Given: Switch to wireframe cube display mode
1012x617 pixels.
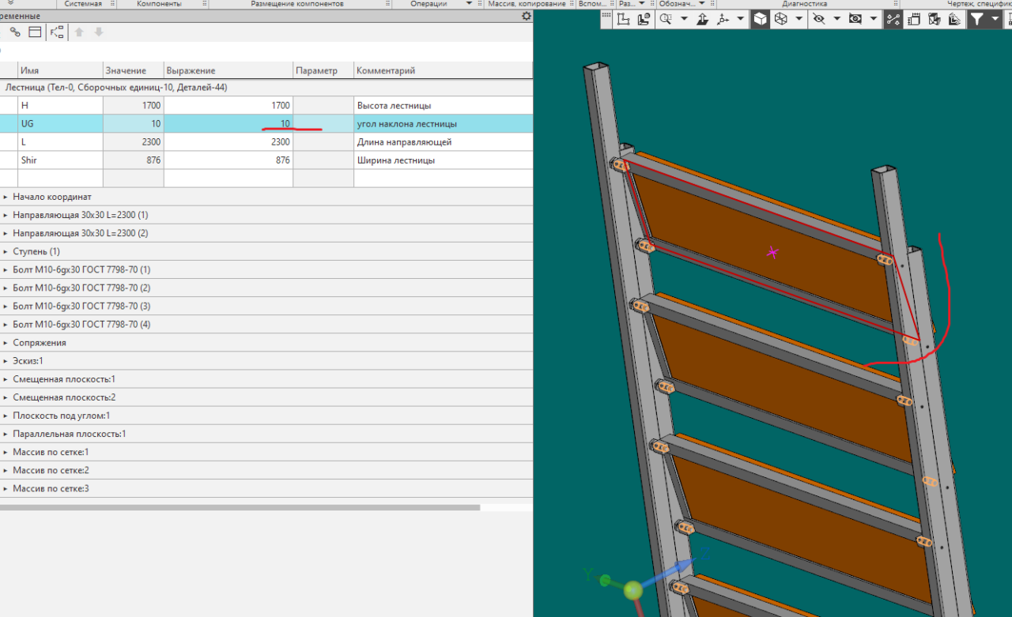Looking at the screenshot, I should (x=780, y=19).
